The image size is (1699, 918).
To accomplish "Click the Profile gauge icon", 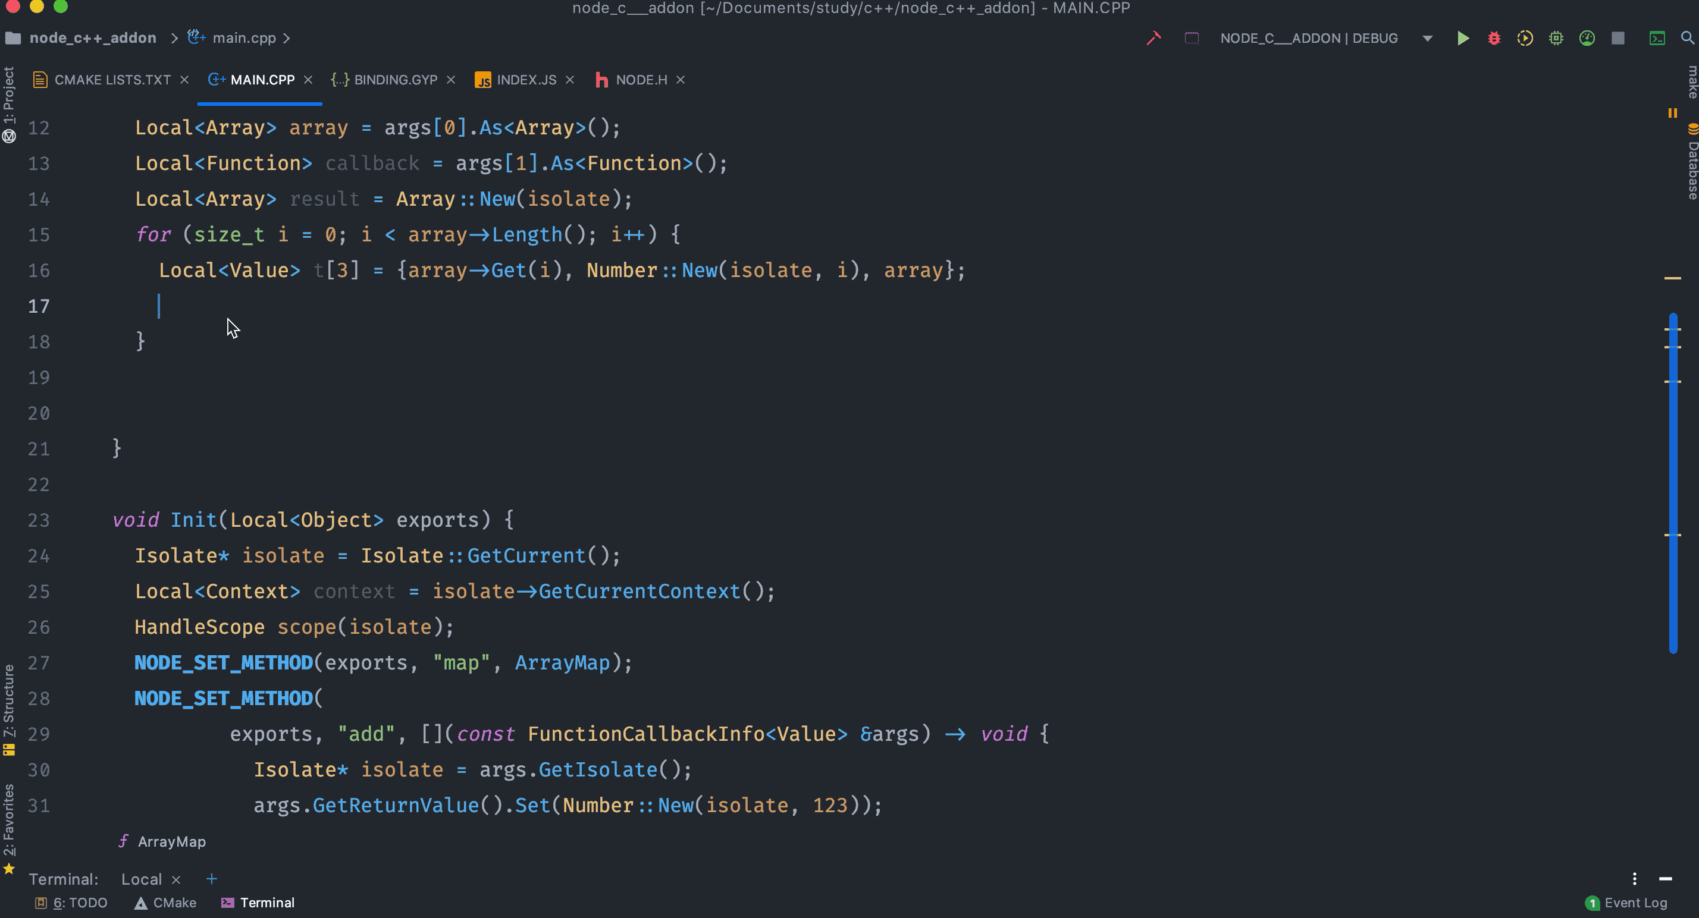I will pyautogui.click(x=1587, y=38).
